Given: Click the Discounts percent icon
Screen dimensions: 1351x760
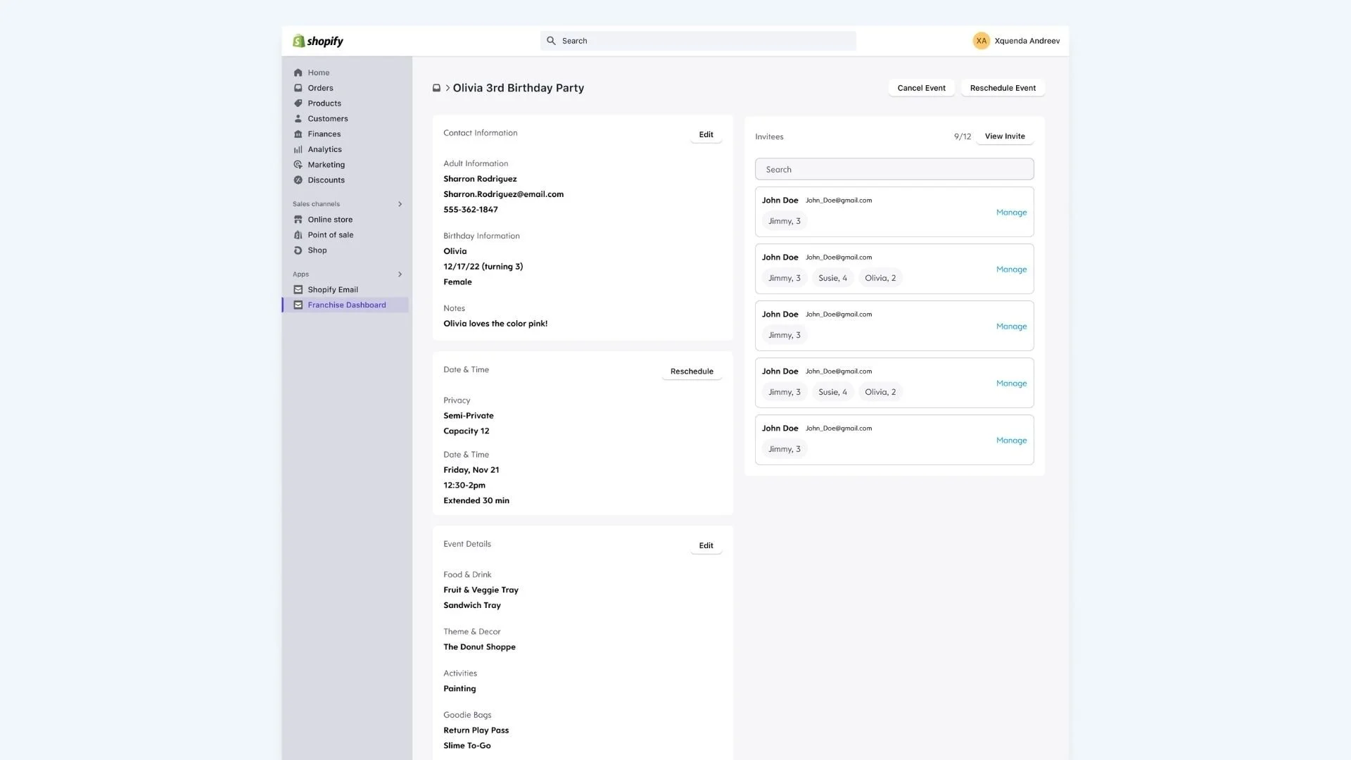Looking at the screenshot, I should pos(298,180).
